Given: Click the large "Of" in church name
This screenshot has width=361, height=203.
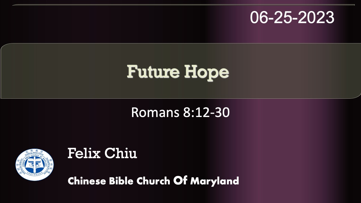Looking at the screenshot, I should point(180,180).
